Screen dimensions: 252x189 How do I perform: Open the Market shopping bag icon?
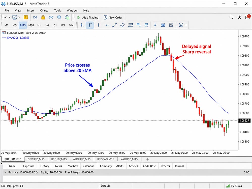pyautogui.click(x=43, y=17)
